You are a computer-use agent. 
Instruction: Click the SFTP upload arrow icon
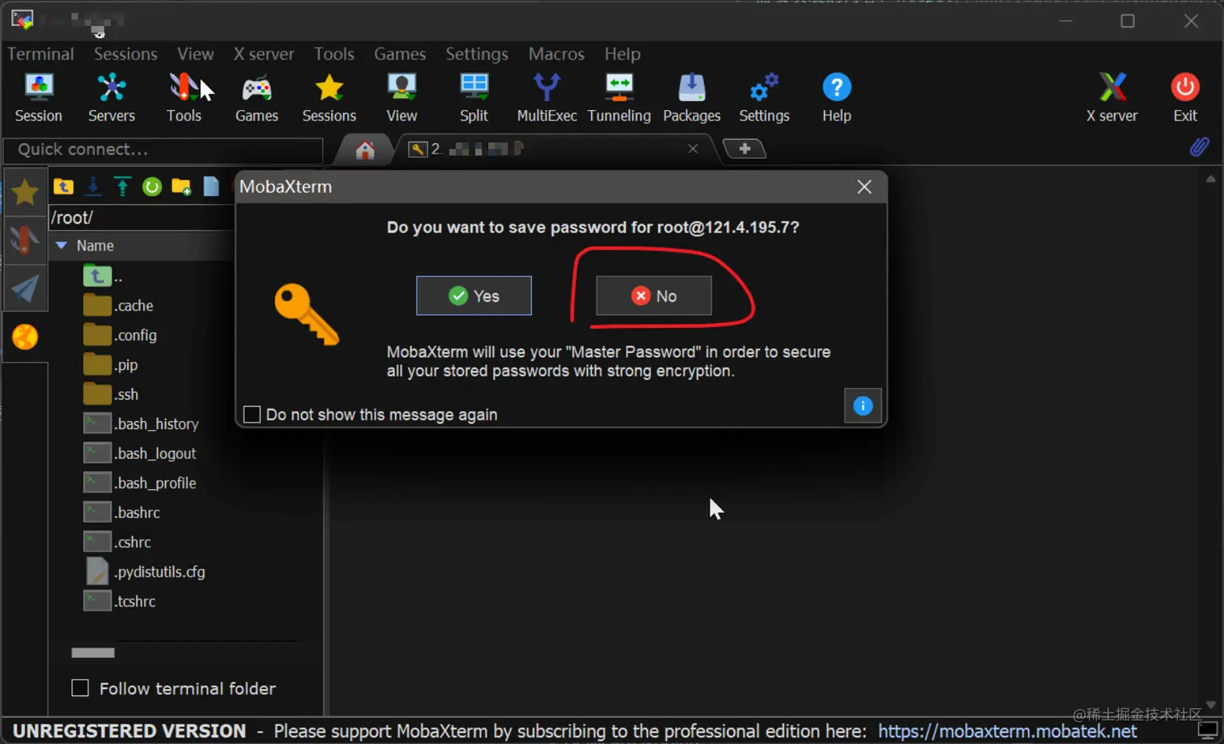click(122, 187)
